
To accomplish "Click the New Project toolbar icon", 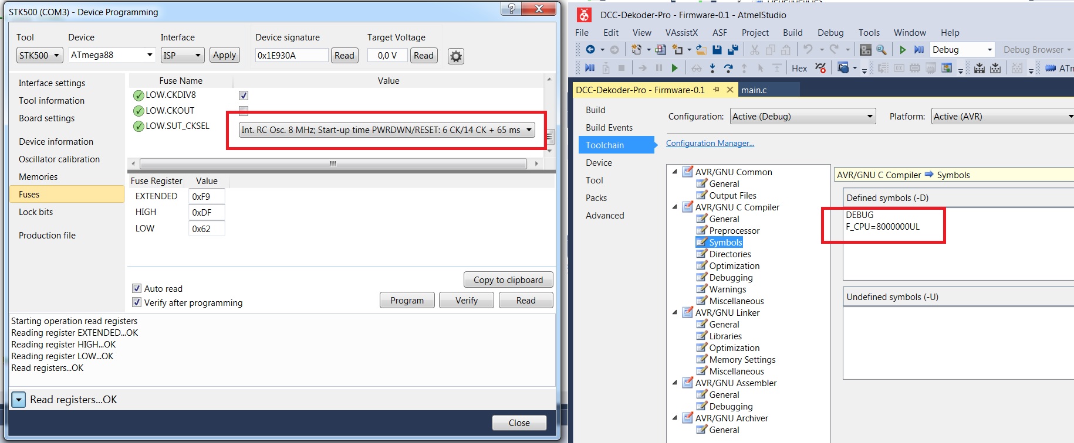I will (x=636, y=50).
